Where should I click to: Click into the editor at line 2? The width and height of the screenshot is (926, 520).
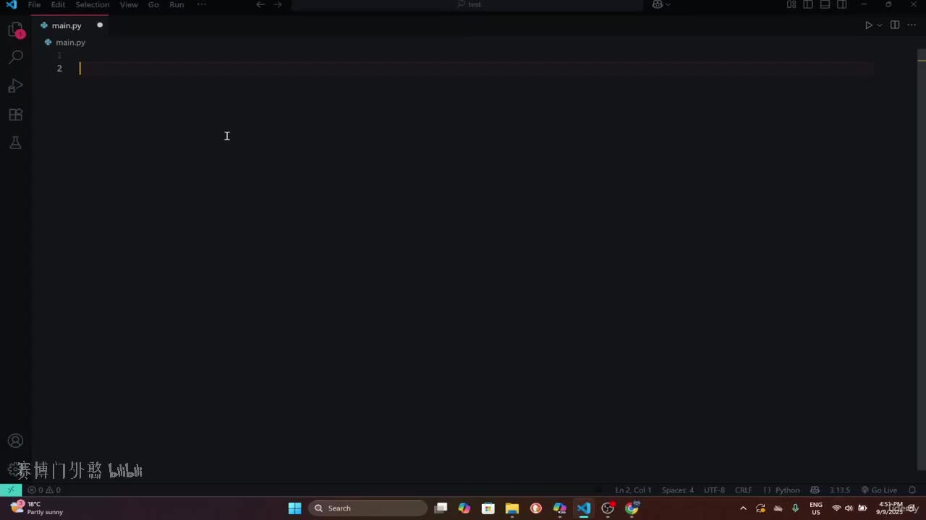pyautogui.click(x=476, y=69)
